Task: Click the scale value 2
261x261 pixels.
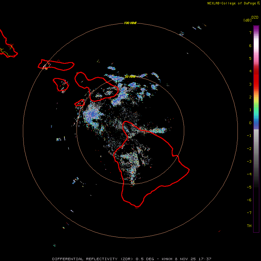Action: pos(250,97)
